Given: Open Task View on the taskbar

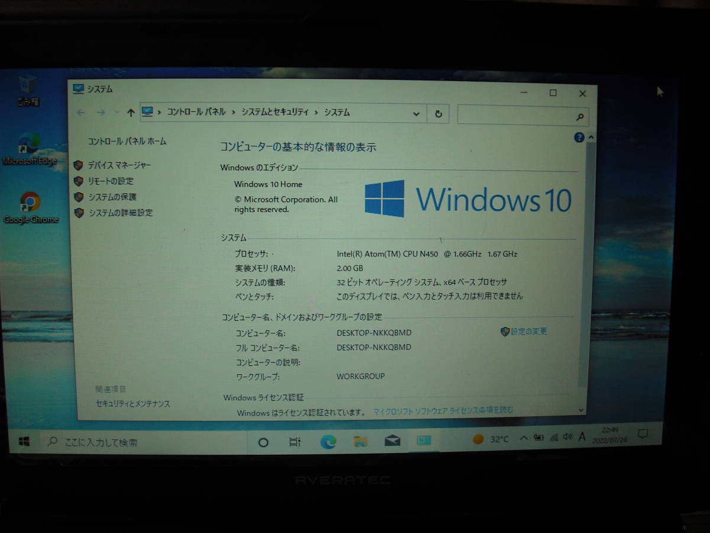Looking at the screenshot, I should 295,442.
